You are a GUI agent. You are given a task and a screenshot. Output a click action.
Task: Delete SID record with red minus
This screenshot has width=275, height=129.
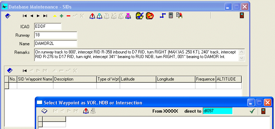click(68, 16)
